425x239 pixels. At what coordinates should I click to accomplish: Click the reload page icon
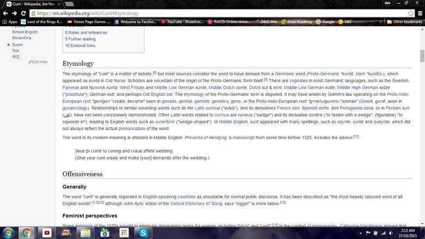point(23,13)
